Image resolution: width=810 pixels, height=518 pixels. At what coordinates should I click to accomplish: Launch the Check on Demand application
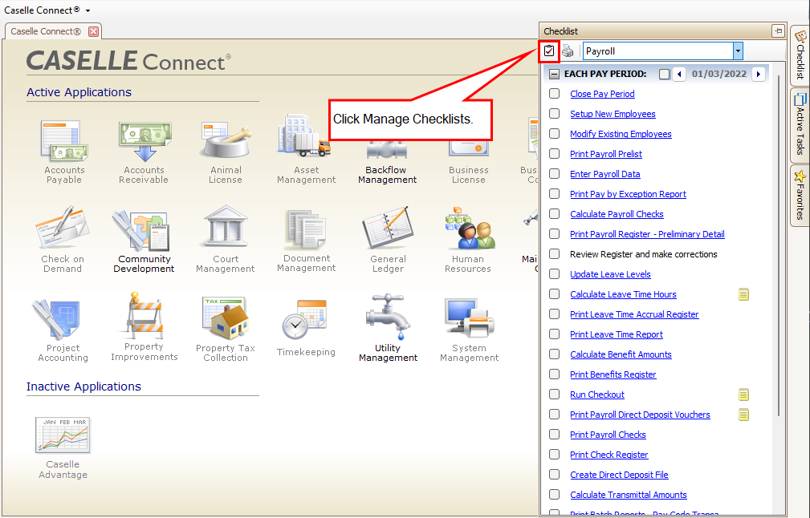(63, 240)
